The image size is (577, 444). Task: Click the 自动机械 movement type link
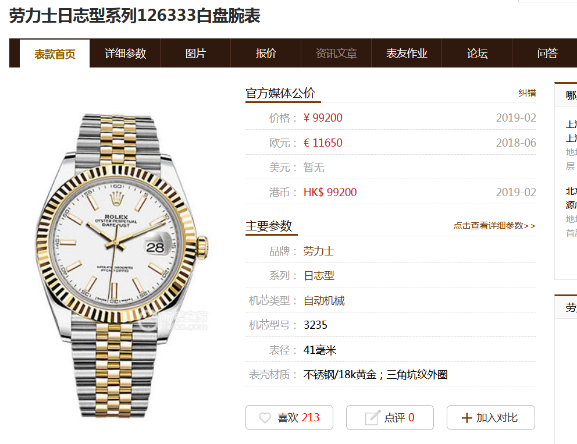pos(324,301)
